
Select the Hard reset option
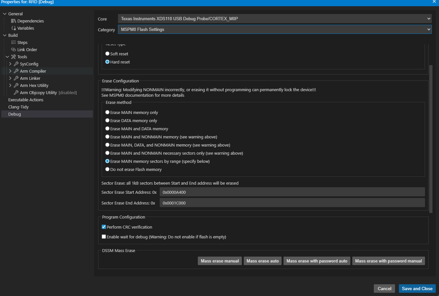[x=107, y=62]
